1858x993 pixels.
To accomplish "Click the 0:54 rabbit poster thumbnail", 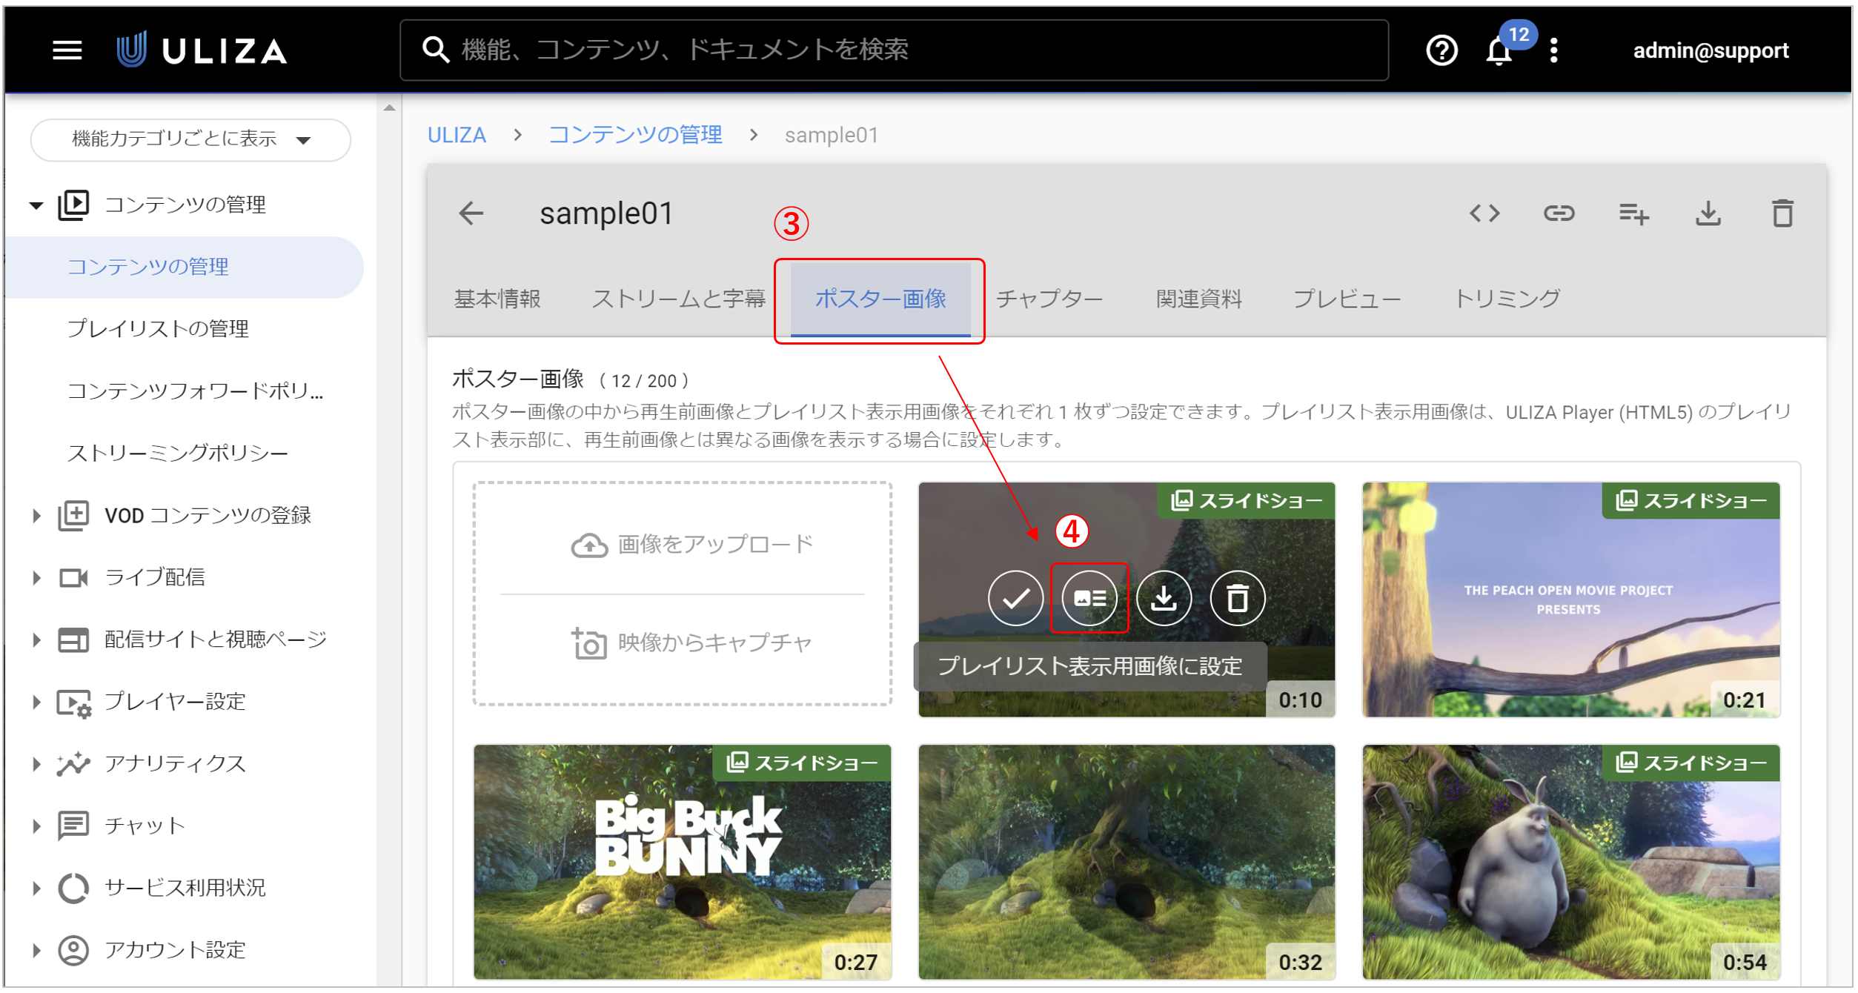I will click(1570, 862).
